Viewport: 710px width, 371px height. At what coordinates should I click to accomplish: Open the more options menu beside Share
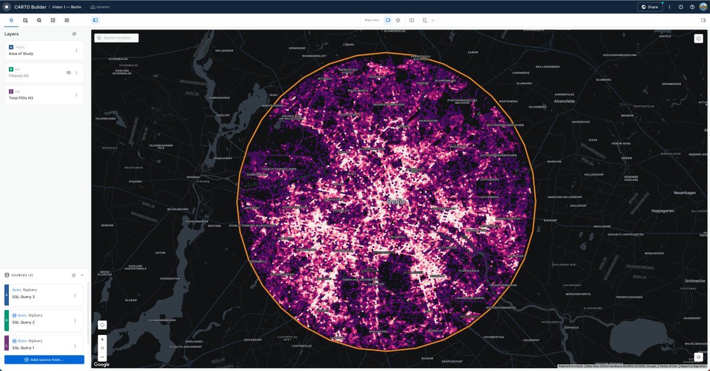tap(669, 7)
